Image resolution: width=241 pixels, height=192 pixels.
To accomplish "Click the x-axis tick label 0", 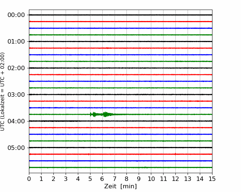I will [x=29, y=179].
